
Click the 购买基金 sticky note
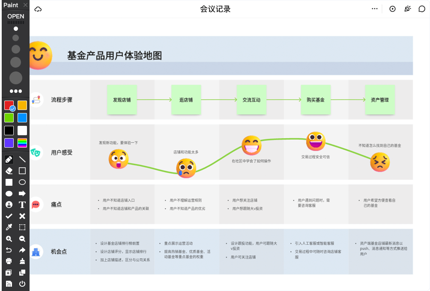(315, 100)
